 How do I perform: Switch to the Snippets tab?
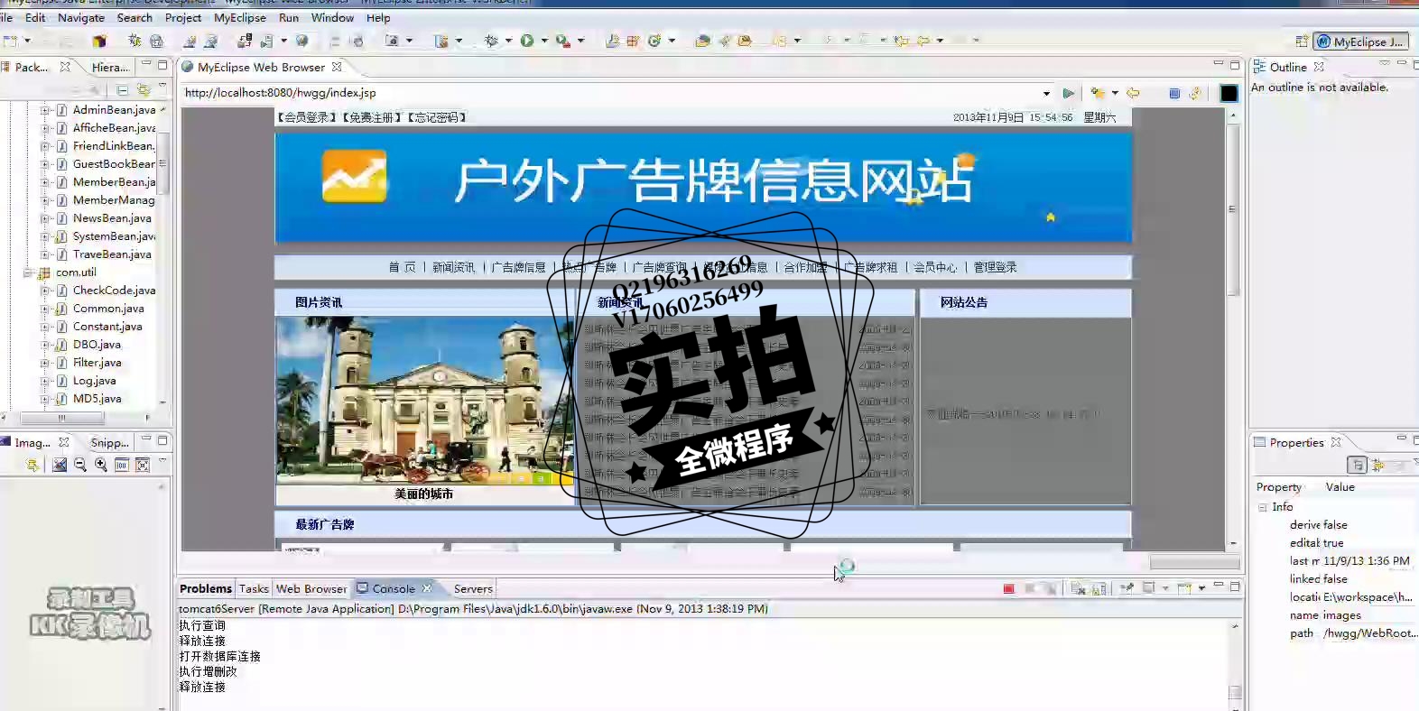pyautogui.click(x=109, y=442)
